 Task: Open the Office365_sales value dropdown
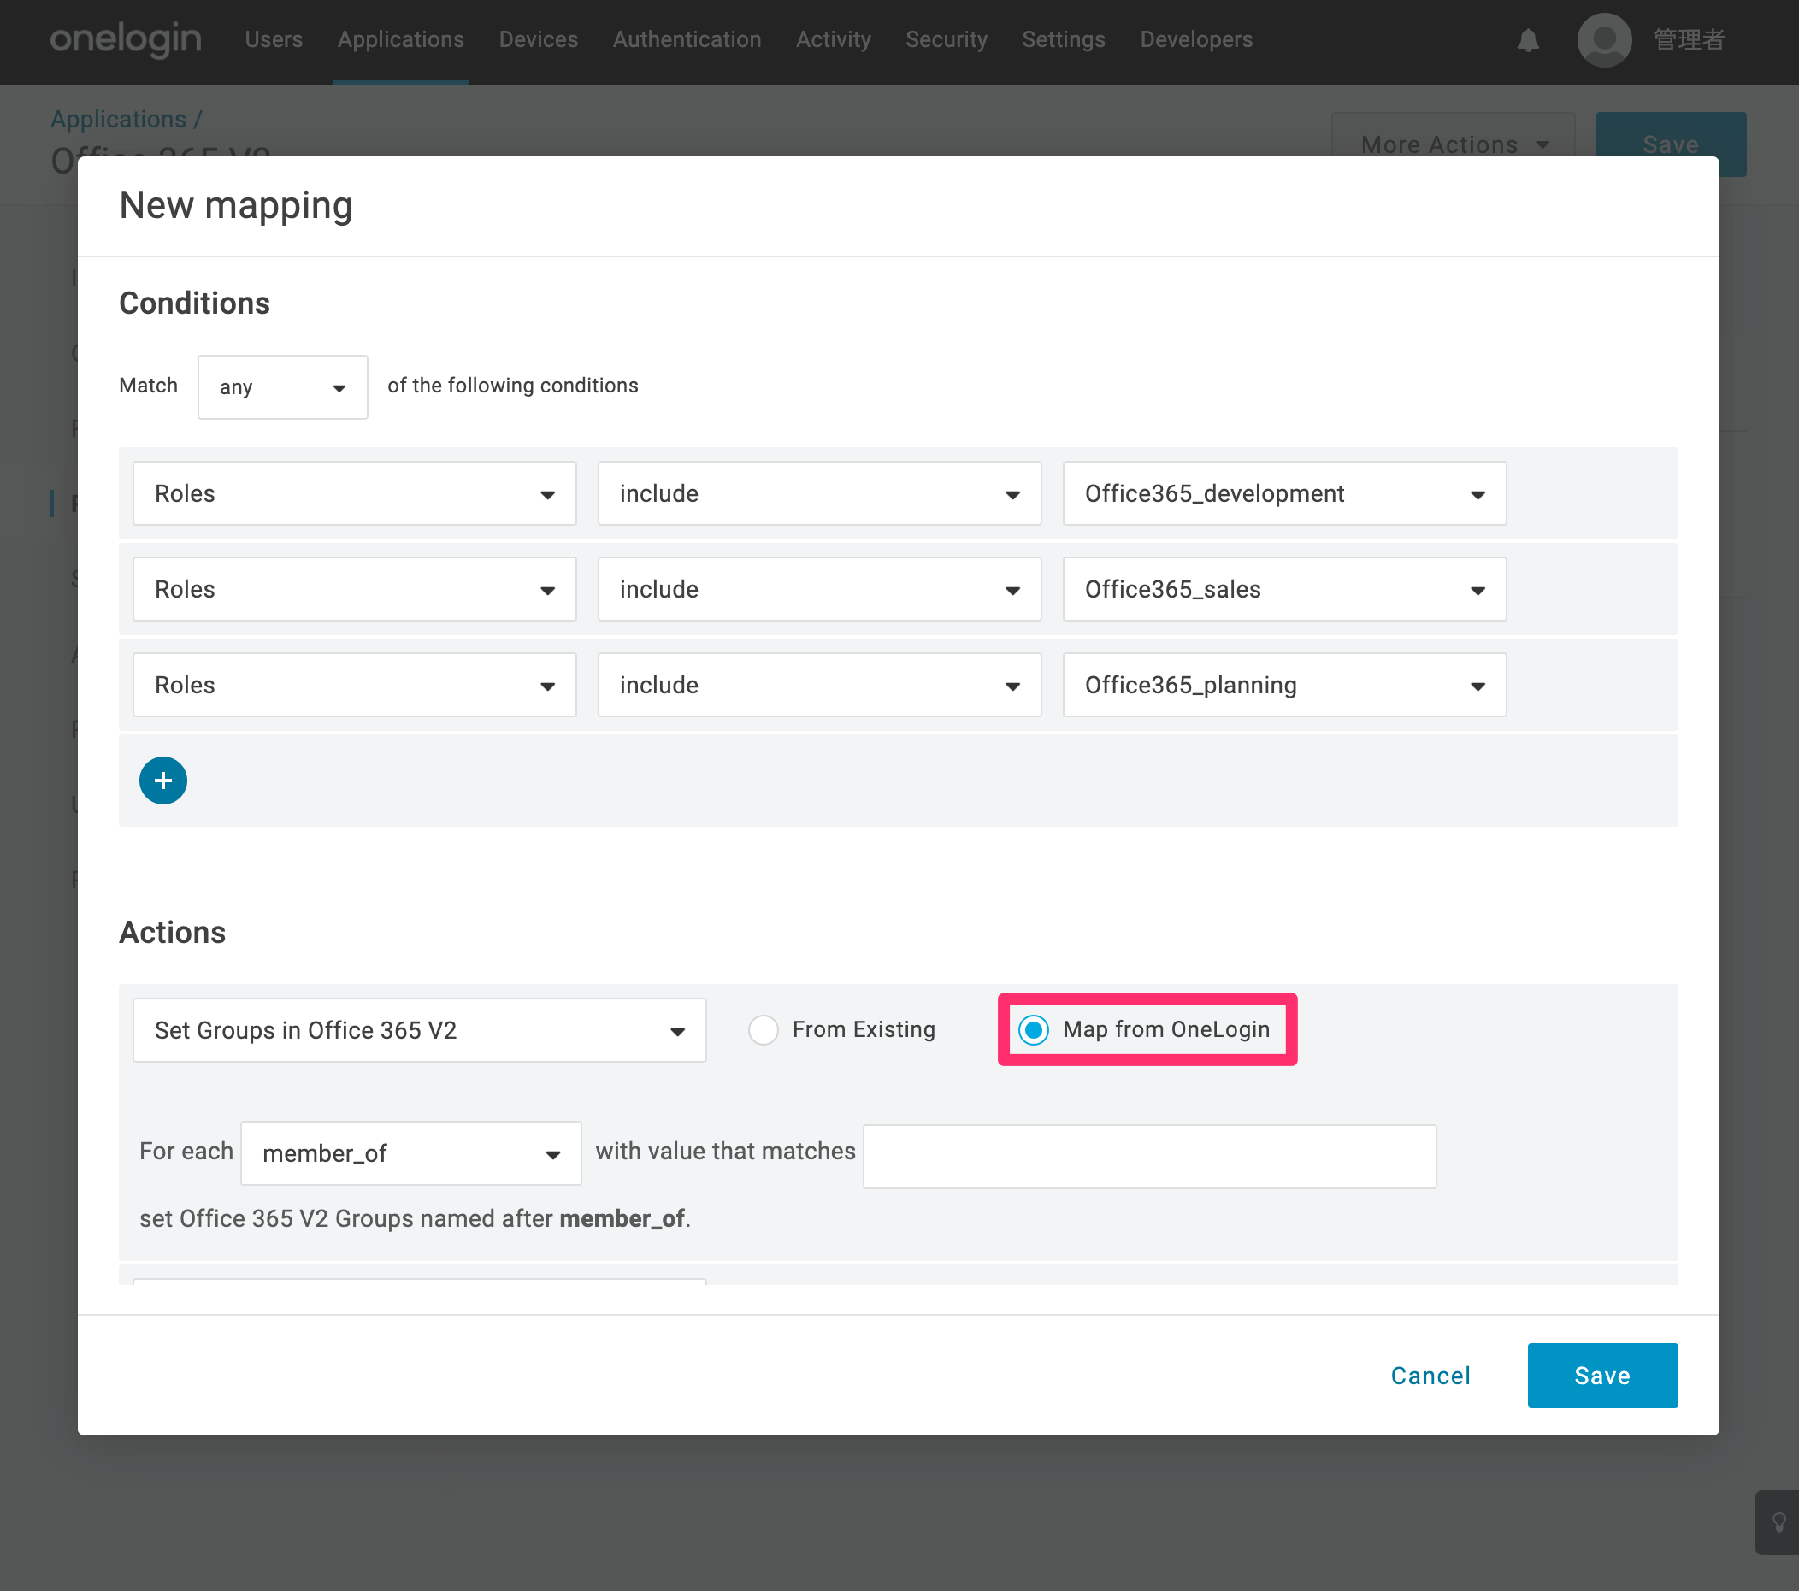pos(1284,590)
